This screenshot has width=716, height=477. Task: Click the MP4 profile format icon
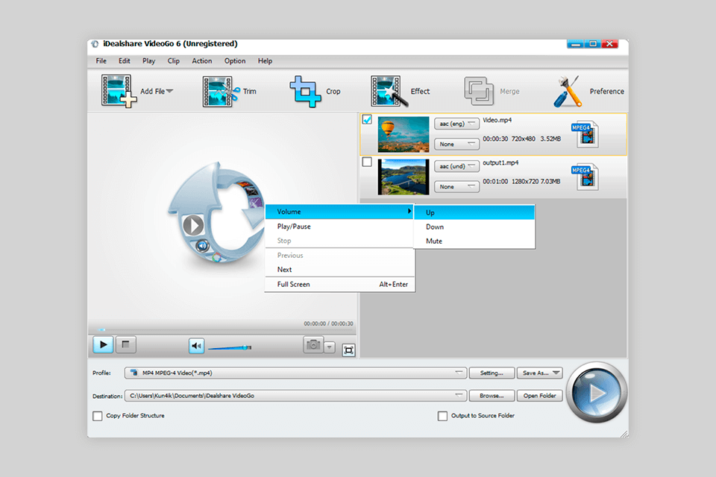tap(134, 373)
